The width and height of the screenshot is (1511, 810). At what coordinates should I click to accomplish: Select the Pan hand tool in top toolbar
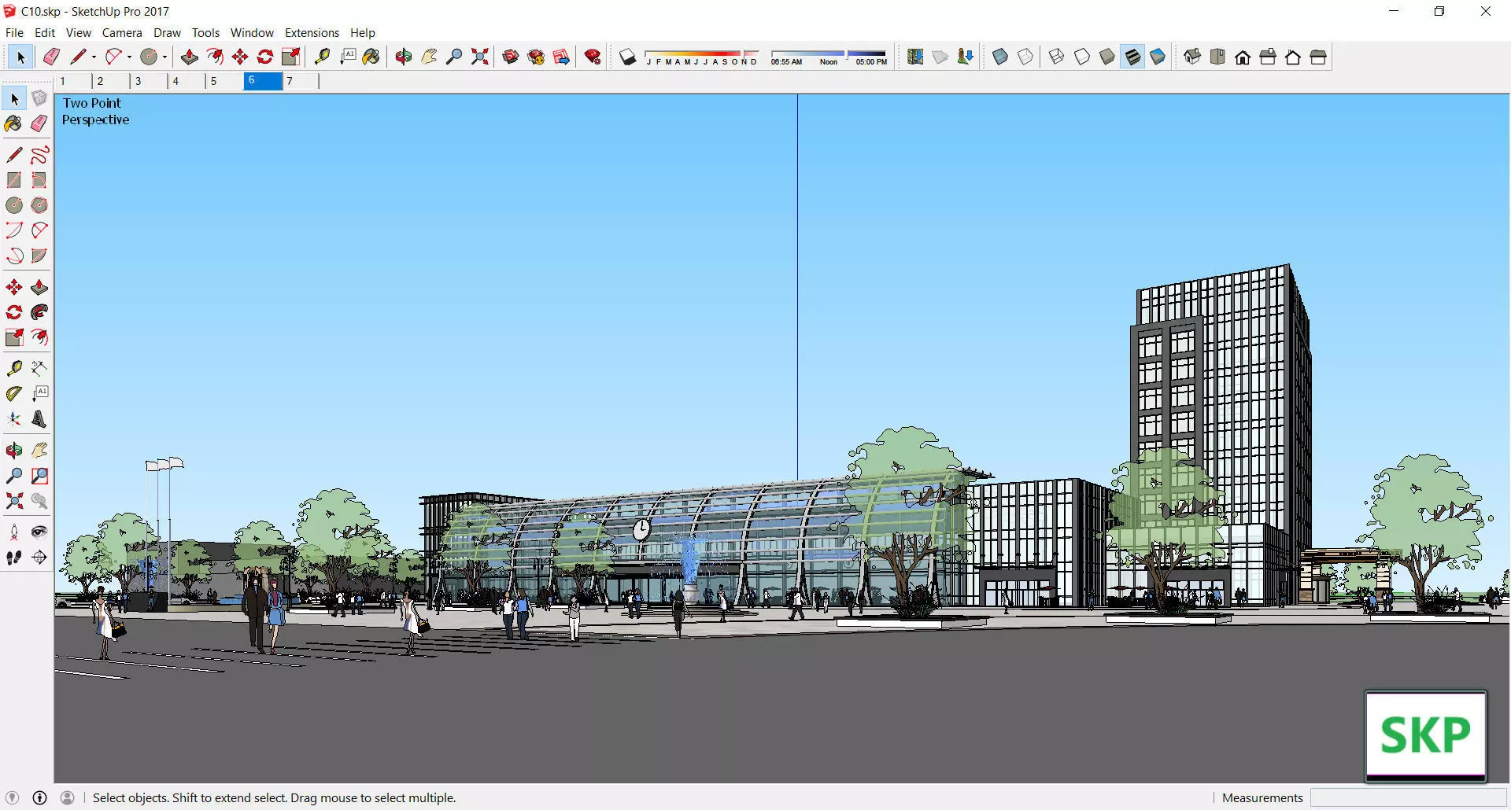pyautogui.click(x=429, y=57)
